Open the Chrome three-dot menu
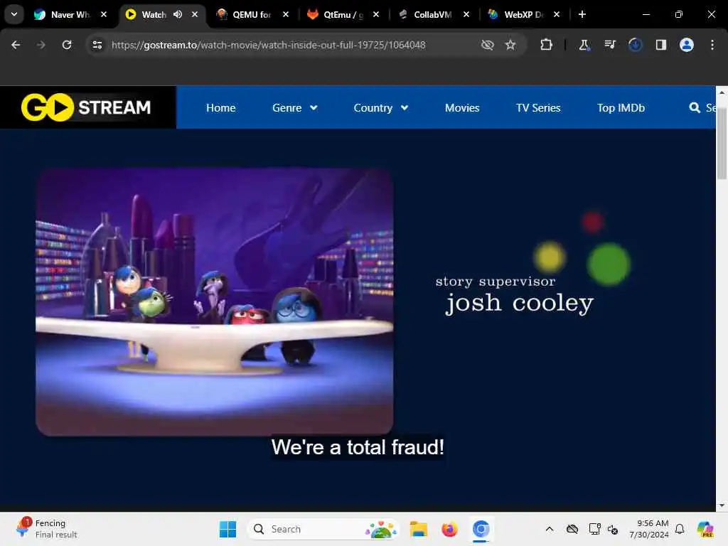The image size is (728, 546). click(x=712, y=45)
